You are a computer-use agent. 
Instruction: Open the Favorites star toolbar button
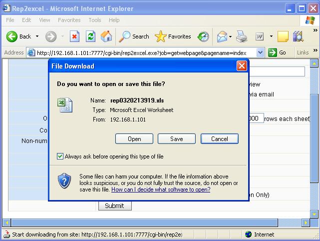point(173,36)
